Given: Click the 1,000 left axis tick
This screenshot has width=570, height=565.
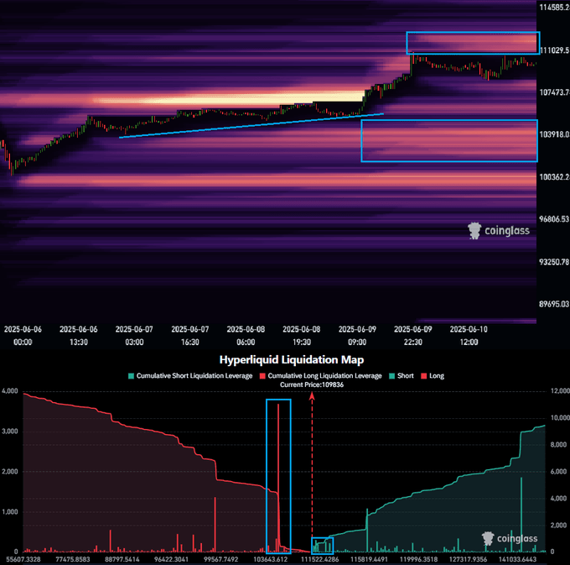Looking at the screenshot, I should pos(10,512).
